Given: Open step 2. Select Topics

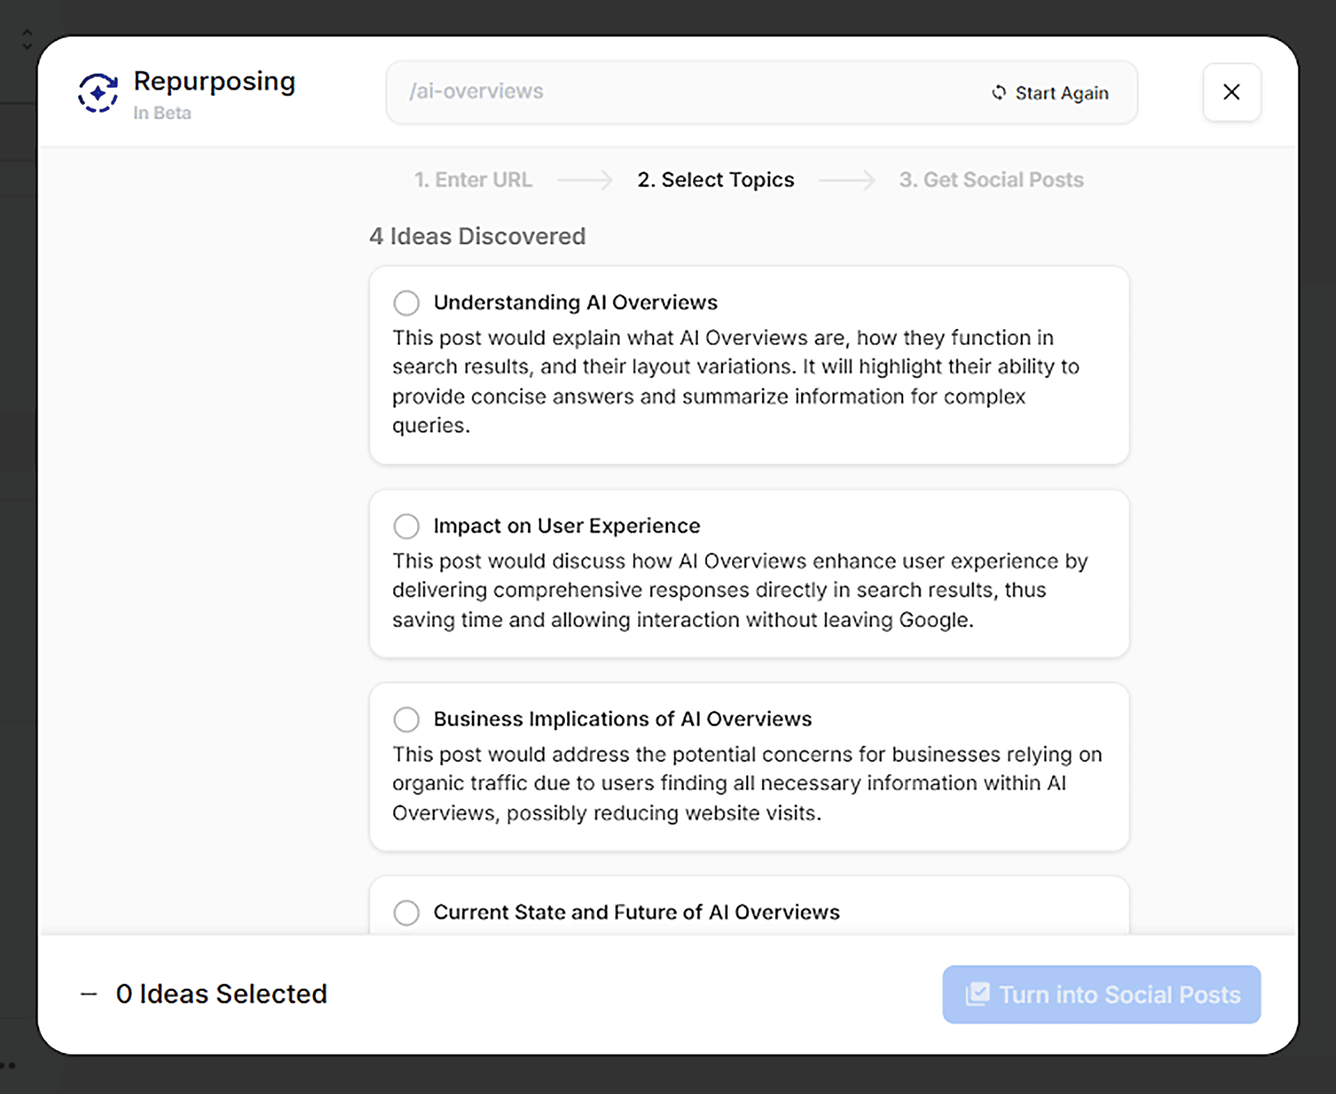Looking at the screenshot, I should pyautogui.click(x=716, y=180).
